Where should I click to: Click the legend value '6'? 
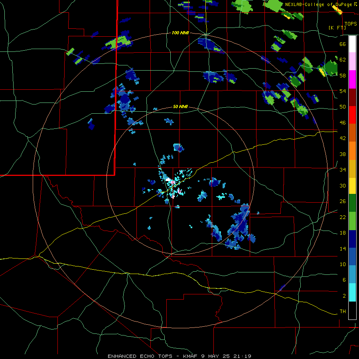344,280
